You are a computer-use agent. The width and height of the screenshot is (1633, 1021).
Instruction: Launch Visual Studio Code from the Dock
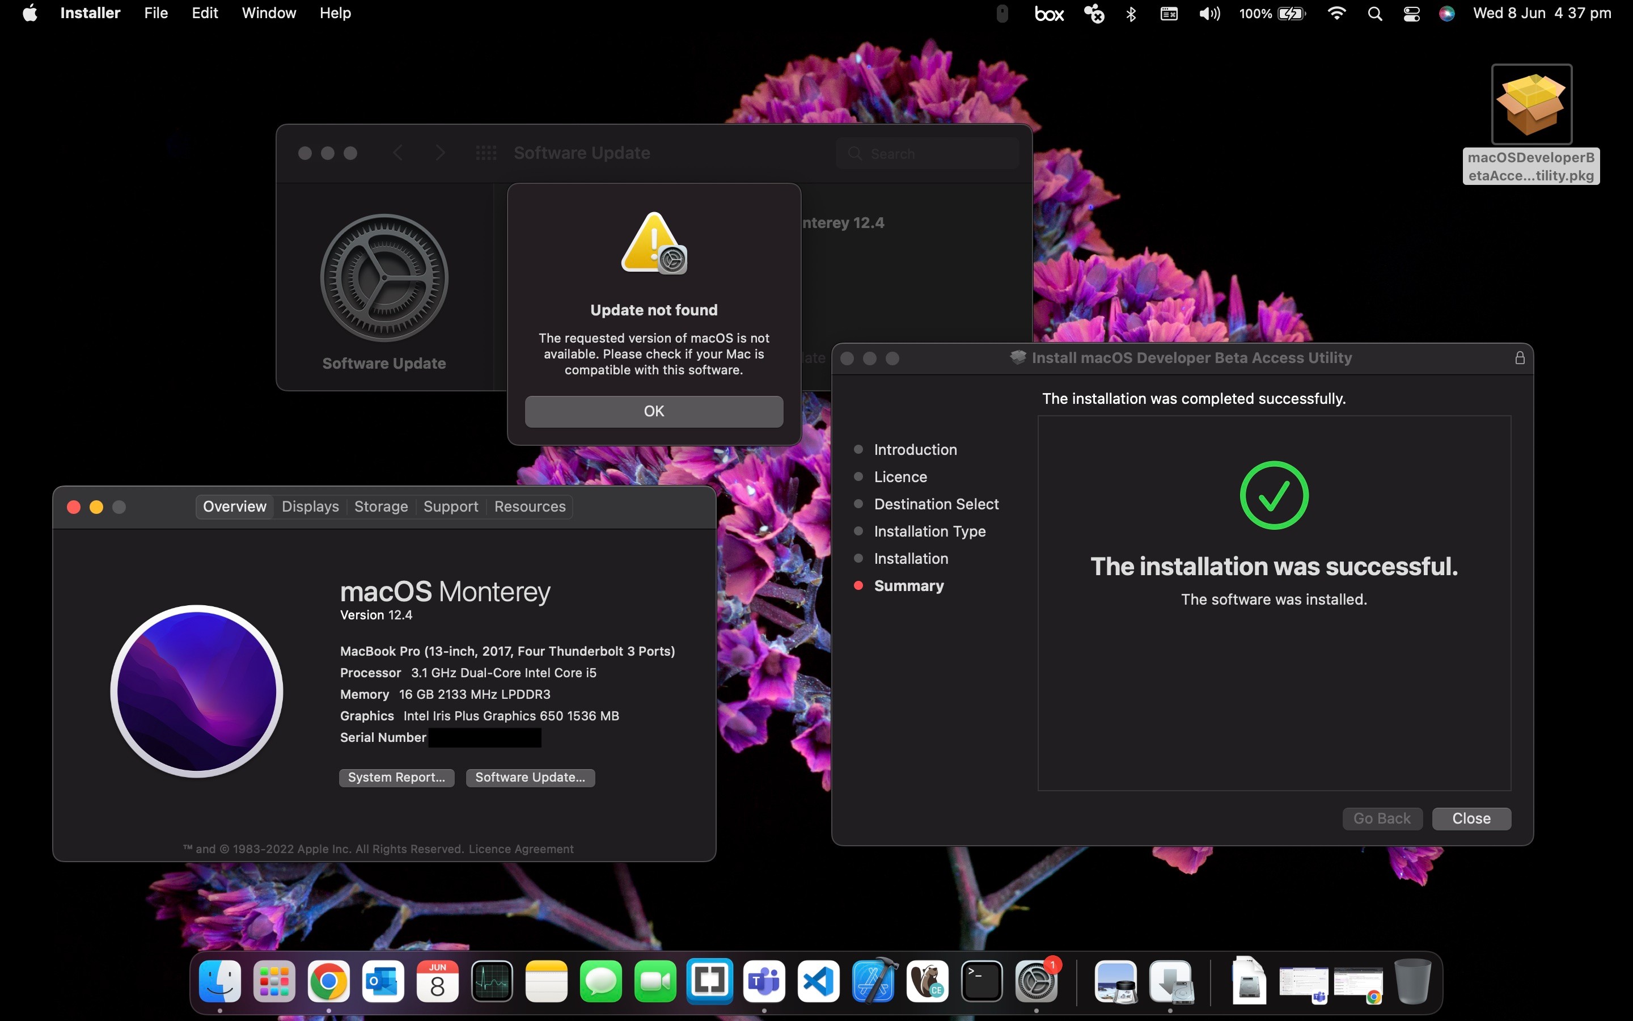click(x=818, y=981)
